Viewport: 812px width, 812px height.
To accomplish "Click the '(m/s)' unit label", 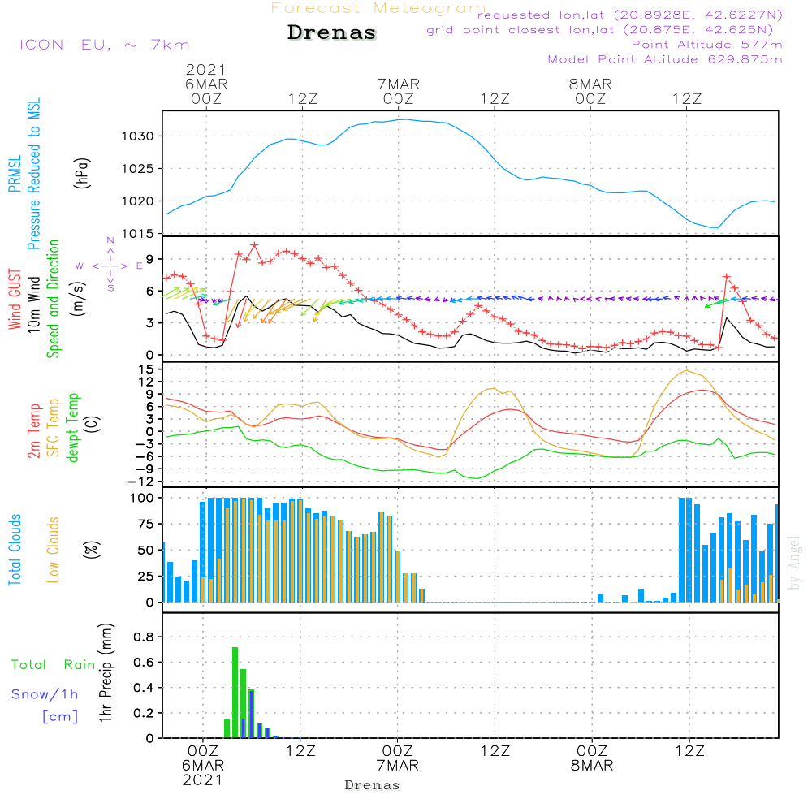I will click(x=78, y=299).
